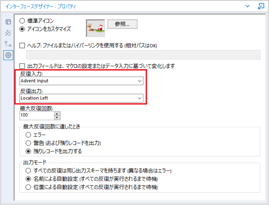Open the Tree View icon in sidebar
This screenshot has height=205, width=269.
click(8, 44)
